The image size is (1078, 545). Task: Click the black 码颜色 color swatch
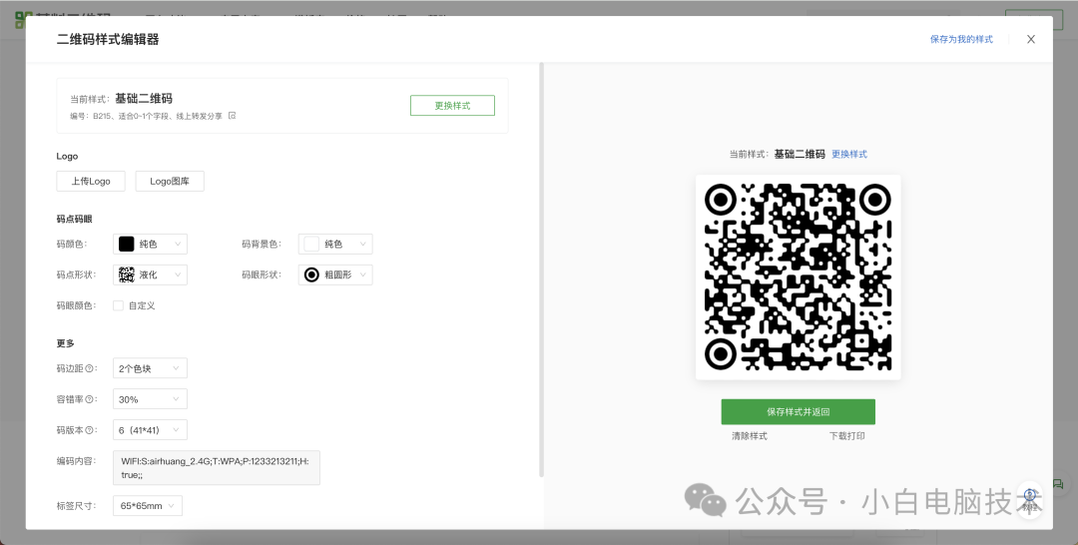(x=126, y=244)
